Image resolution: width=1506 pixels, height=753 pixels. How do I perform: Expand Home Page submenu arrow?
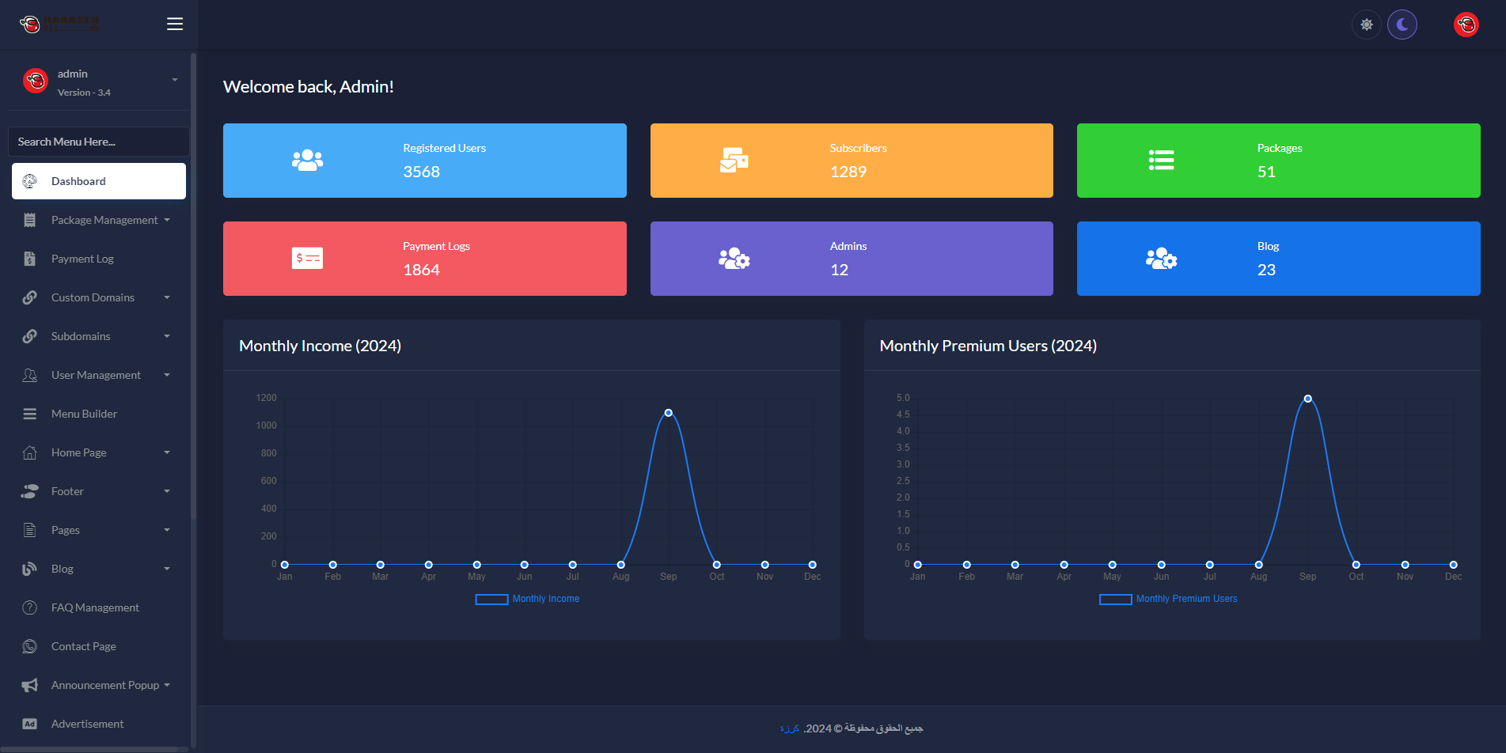tap(167, 452)
